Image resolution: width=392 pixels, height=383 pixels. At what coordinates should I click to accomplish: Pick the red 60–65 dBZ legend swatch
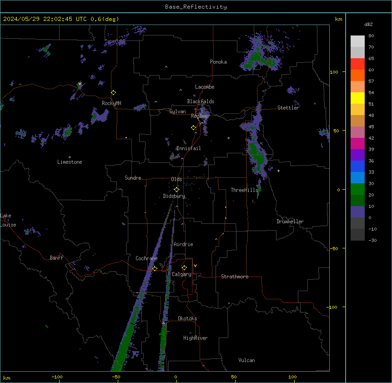click(357, 64)
